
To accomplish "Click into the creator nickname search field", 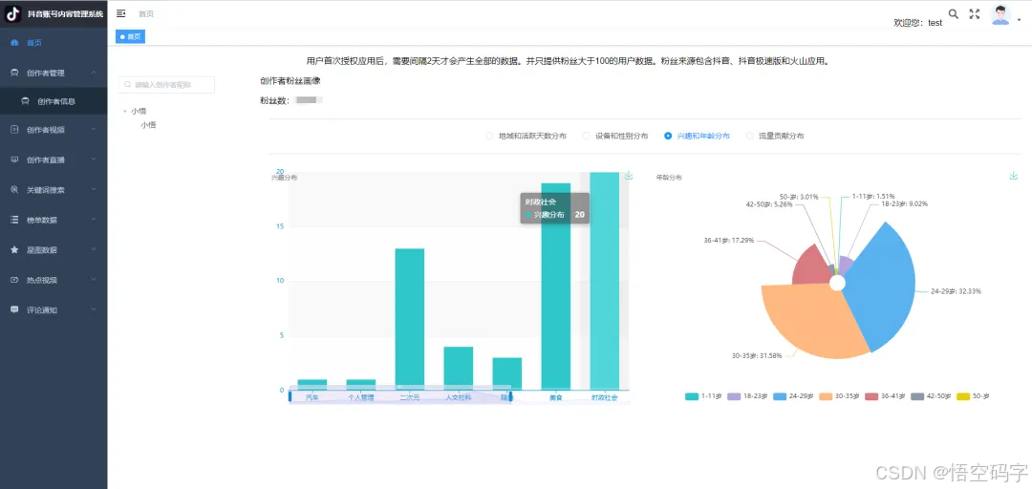I will pos(166,85).
